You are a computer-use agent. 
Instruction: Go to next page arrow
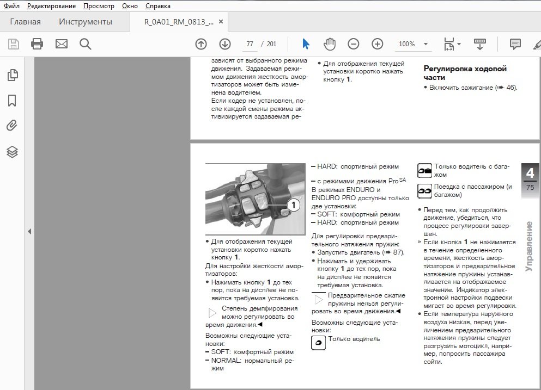[225, 44]
